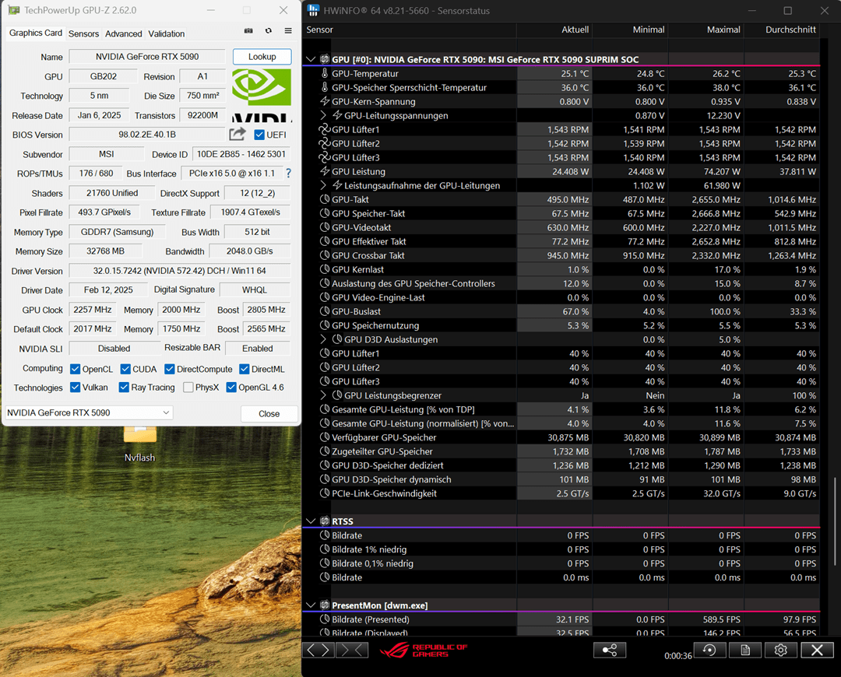Viewport: 841px width, 677px height.
Task: Click the Bus Interface question mark
Action: click(289, 173)
